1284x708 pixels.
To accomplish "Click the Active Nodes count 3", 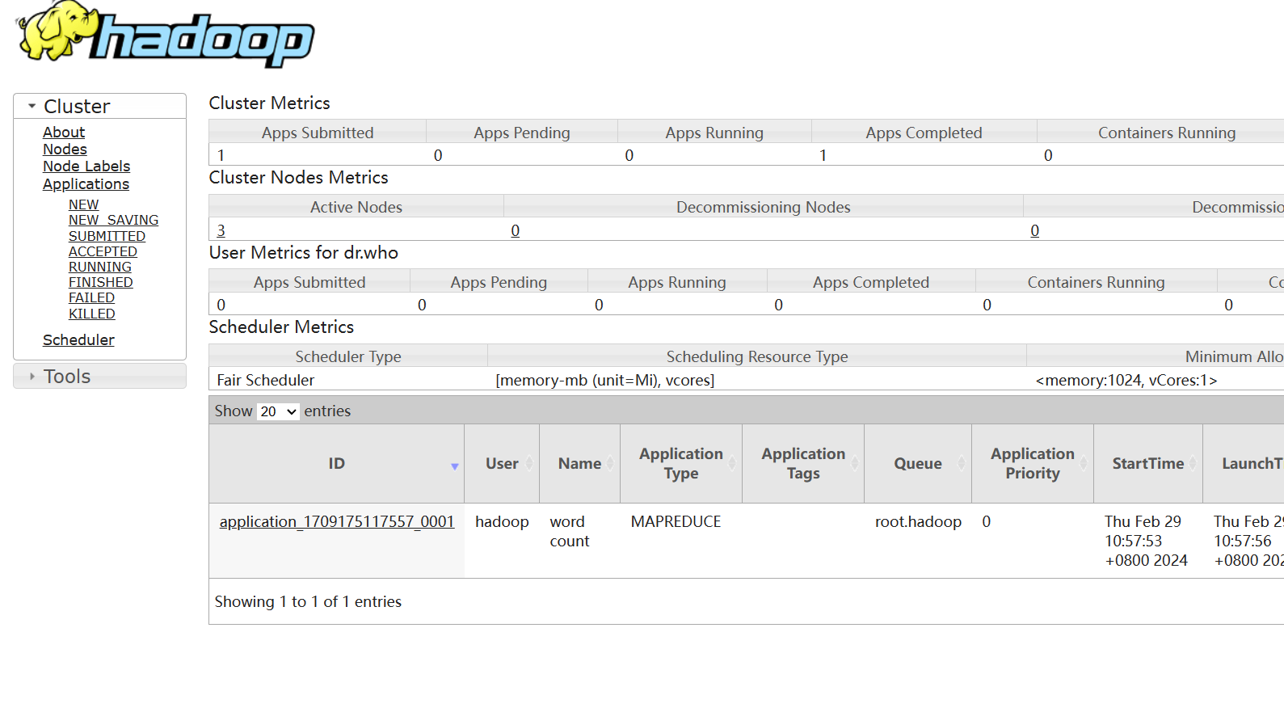I will (221, 230).
